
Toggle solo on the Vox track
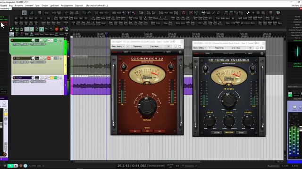pyautogui.click(x=52, y=58)
